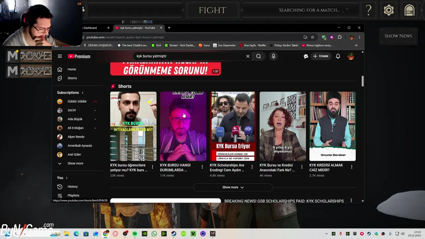The height and width of the screenshot is (239, 425).
Task: Open the Kick bookmark
Action: click(156, 45)
